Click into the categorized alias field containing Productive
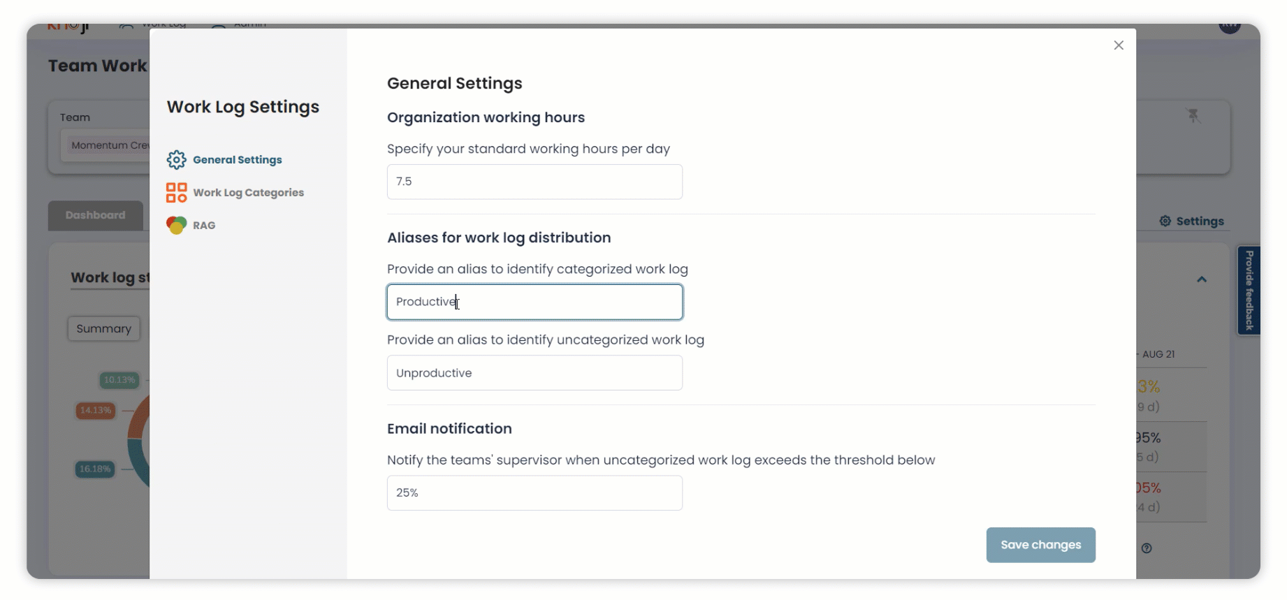Screen dimensions: 1287x600 [x=535, y=302]
